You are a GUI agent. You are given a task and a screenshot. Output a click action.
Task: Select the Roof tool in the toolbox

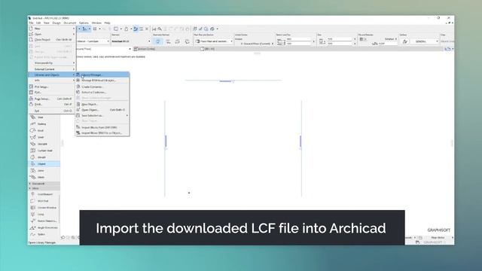pyautogui.click(x=44, y=130)
